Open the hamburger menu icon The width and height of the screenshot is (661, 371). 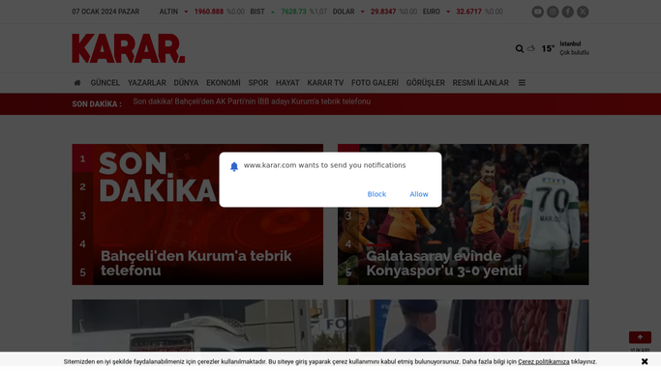[522, 83]
